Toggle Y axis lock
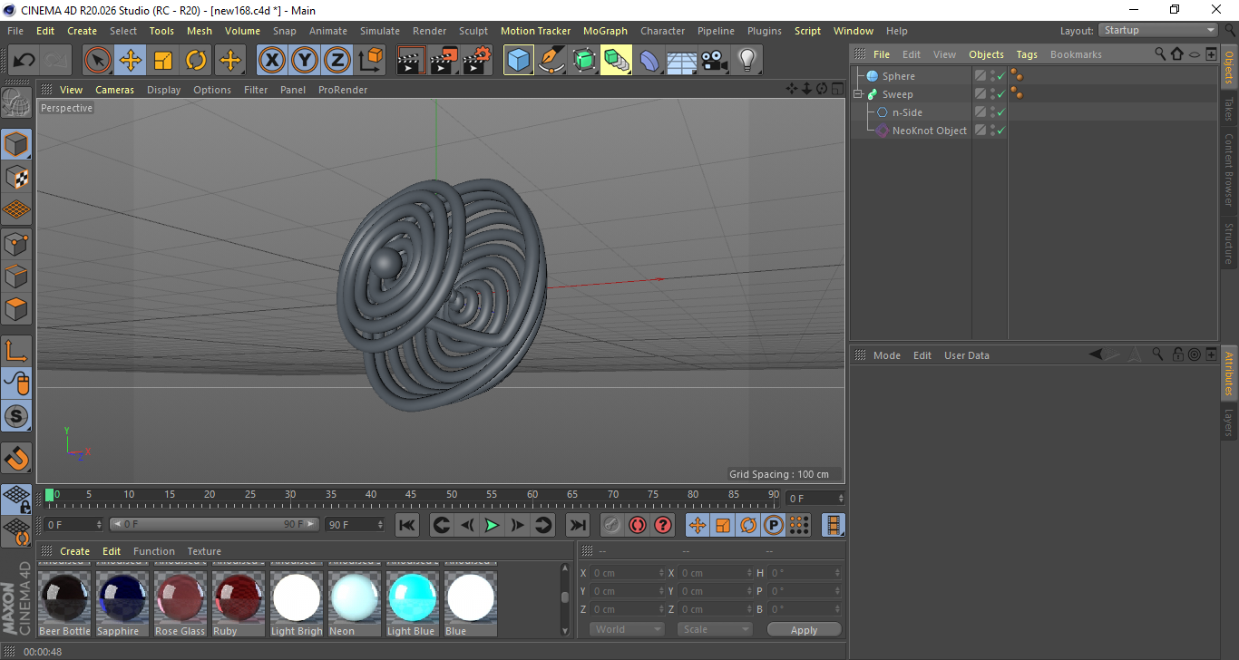The width and height of the screenshot is (1239, 660). coord(304,61)
